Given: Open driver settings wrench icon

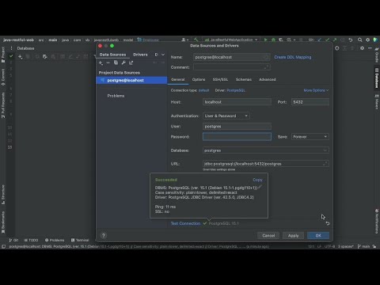Looking at the screenshot, I should click(123, 63).
